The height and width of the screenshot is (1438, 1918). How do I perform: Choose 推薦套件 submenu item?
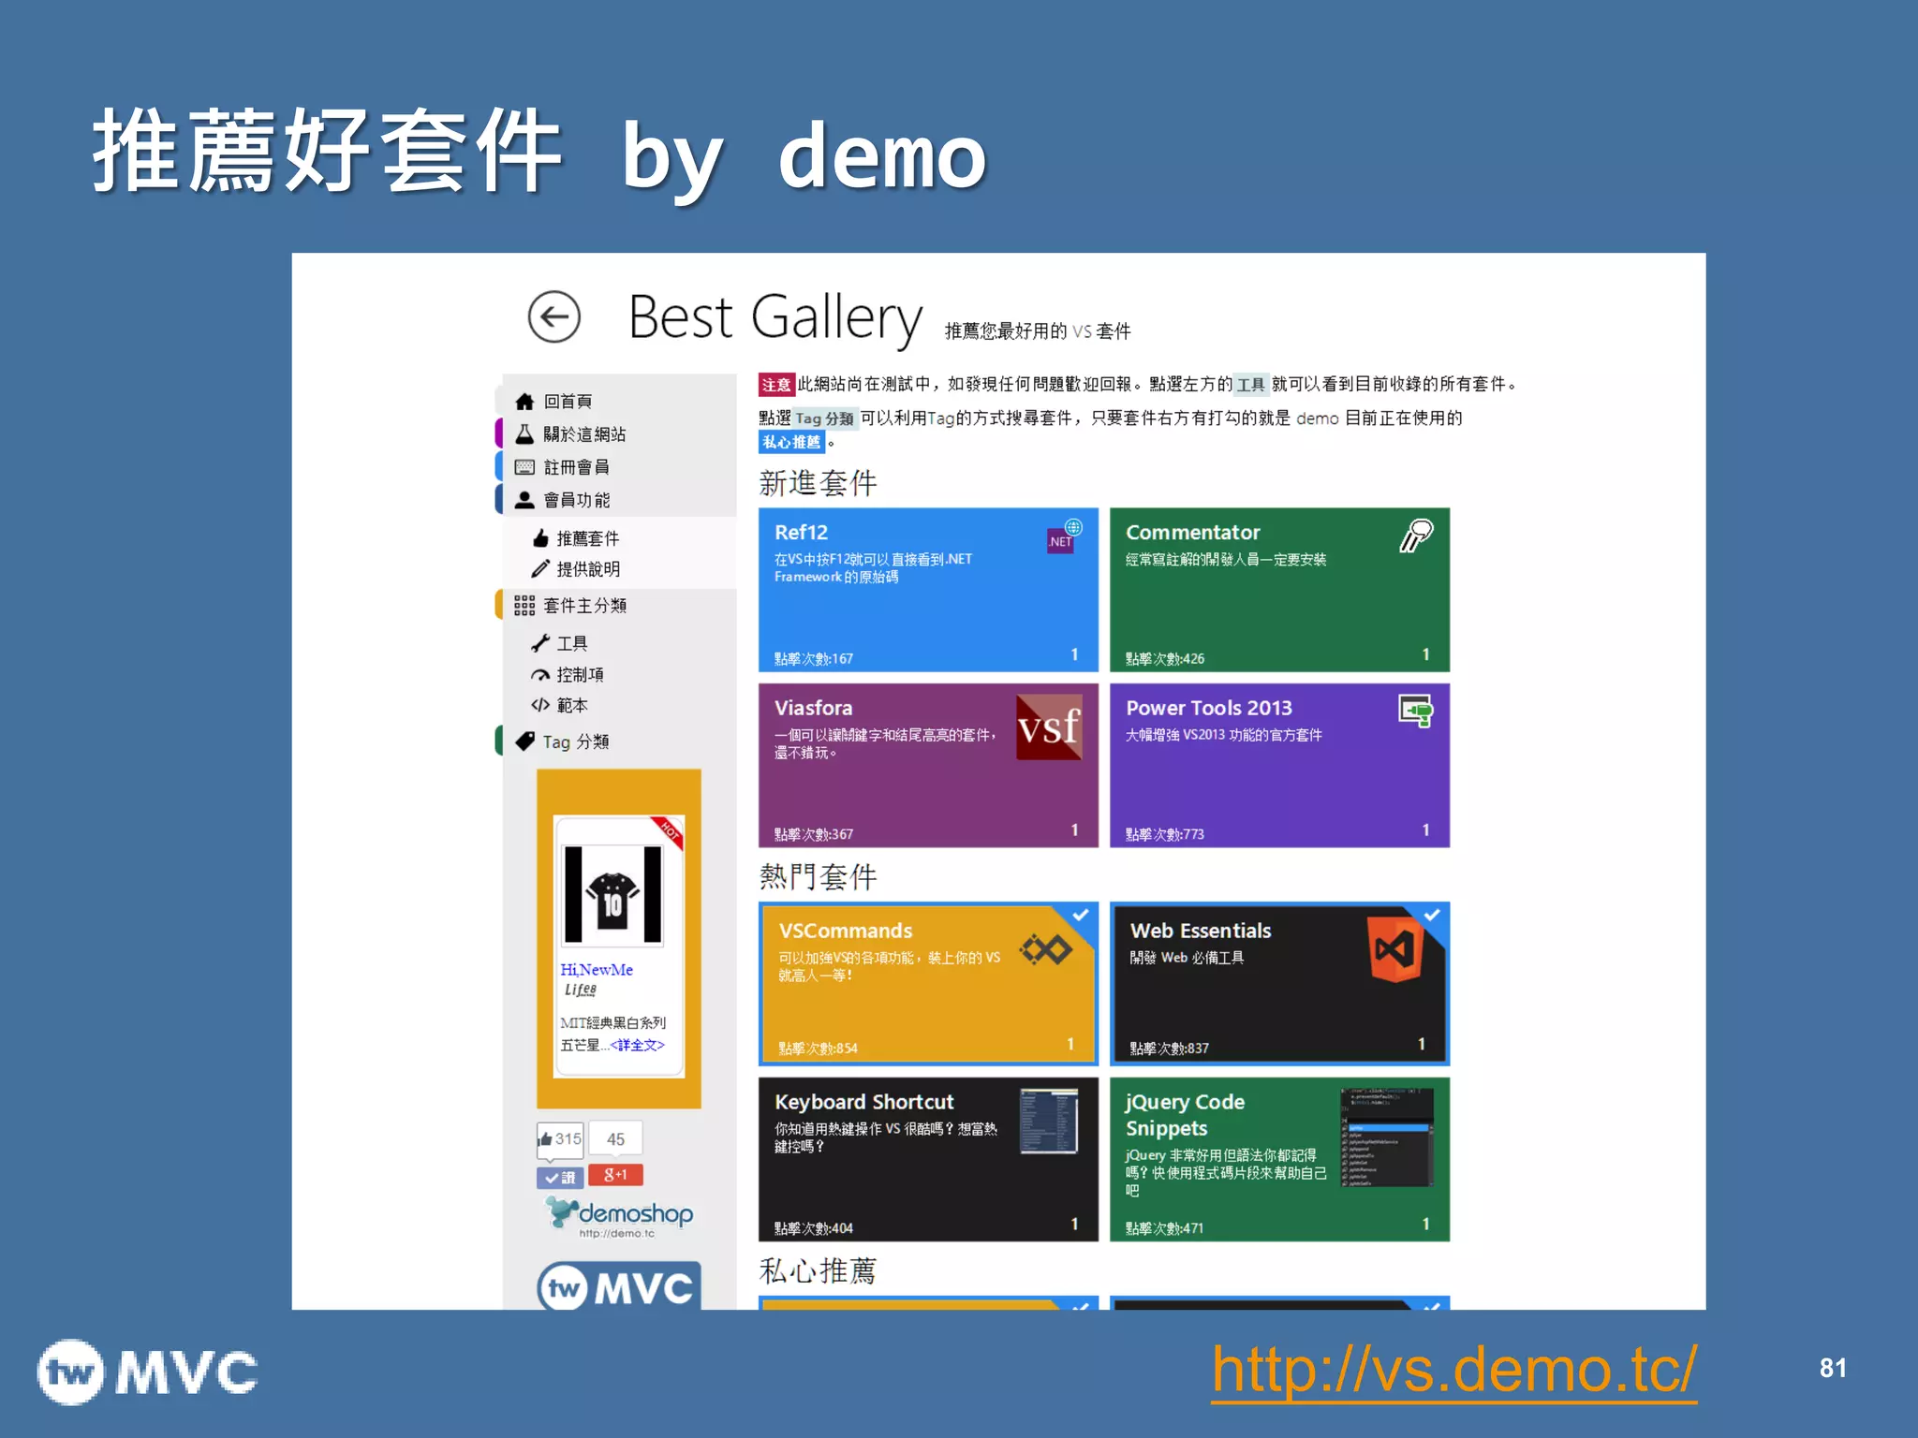[x=587, y=538]
